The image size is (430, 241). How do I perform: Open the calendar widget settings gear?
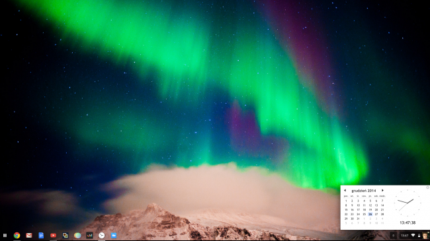point(427,188)
